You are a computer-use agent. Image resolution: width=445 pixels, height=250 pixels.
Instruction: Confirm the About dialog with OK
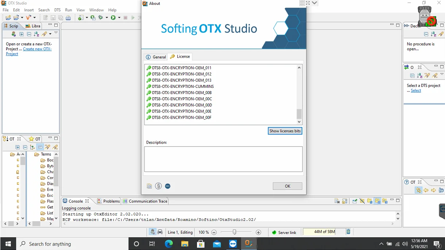click(x=287, y=186)
